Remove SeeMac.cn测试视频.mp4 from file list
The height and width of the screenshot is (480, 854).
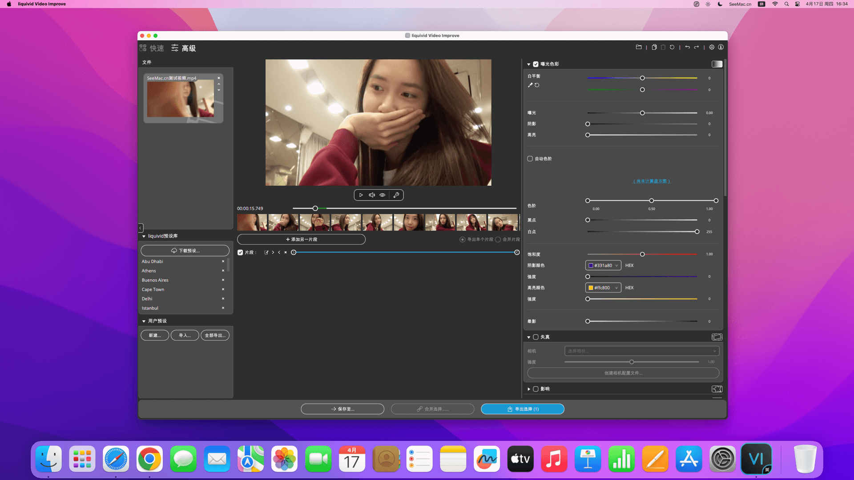[219, 78]
